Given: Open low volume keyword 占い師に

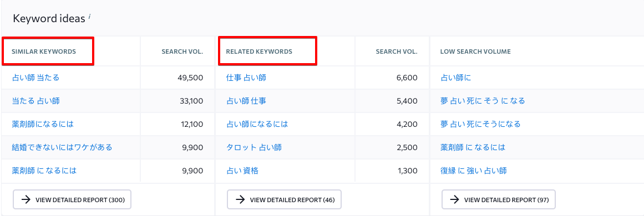Looking at the screenshot, I should [x=456, y=78].
